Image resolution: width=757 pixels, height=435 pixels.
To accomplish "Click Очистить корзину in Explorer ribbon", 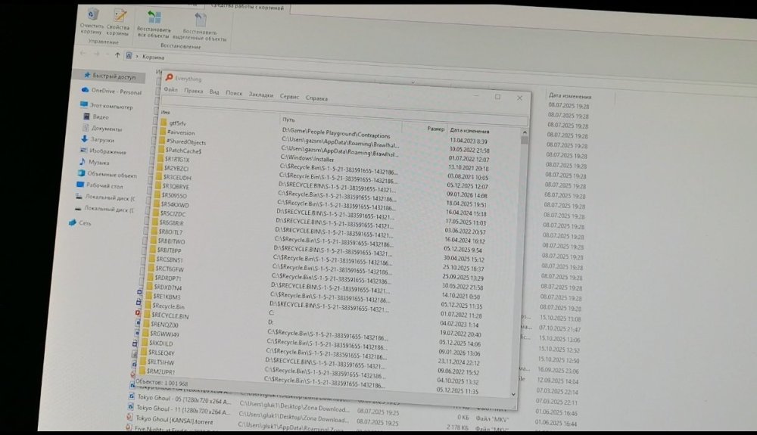I will pyautogui.click(x=92, y=22).
